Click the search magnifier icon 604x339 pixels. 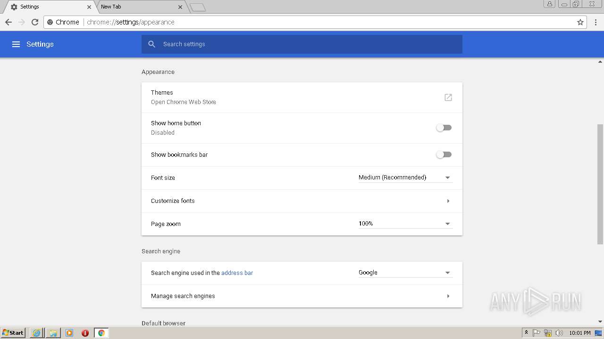click(x=151, y=44)
